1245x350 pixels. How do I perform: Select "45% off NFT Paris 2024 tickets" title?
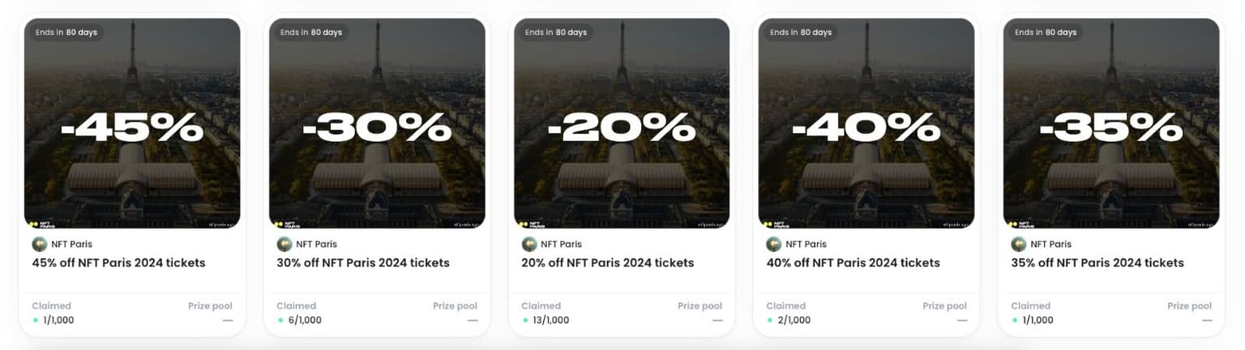pos(118,262)
